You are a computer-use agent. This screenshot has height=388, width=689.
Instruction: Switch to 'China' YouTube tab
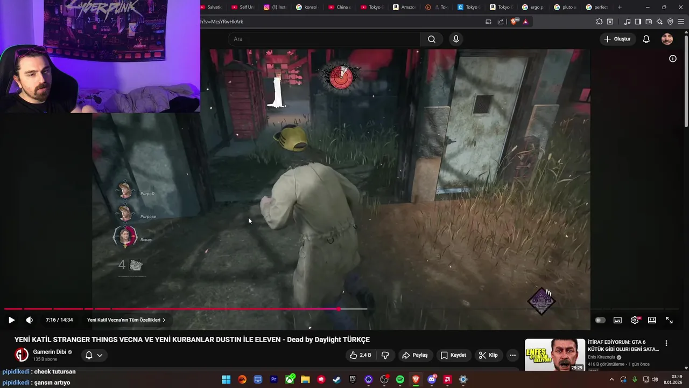340,7
